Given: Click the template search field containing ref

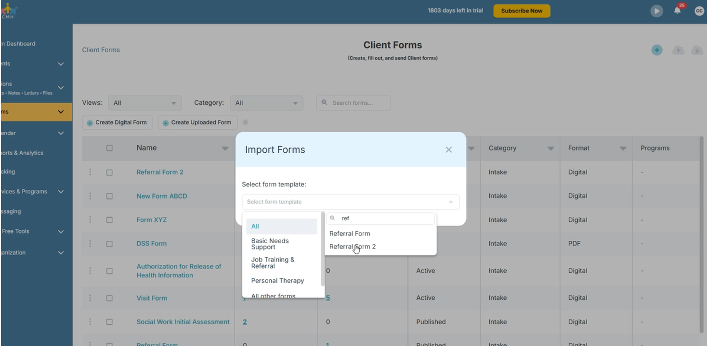Looking at the screenshot, I should tap(380, 218).
